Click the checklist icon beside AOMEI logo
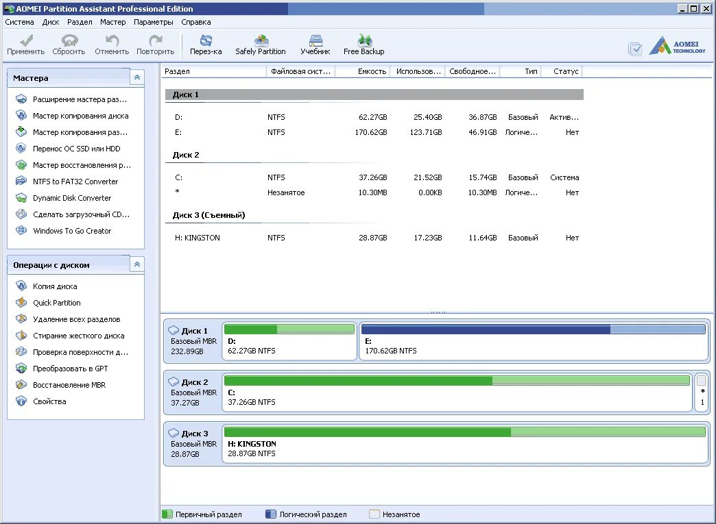 pos(635,49)
